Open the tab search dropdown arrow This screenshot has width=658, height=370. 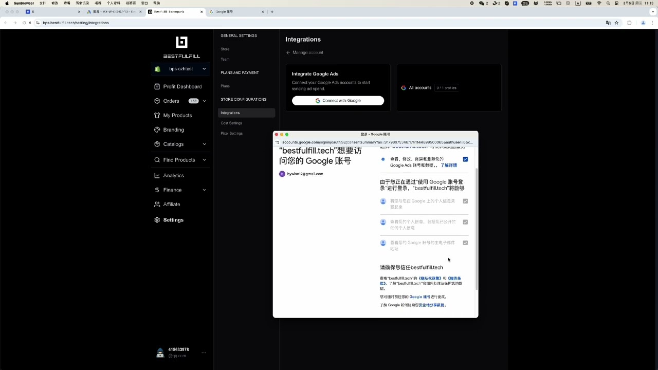(653, 11)
